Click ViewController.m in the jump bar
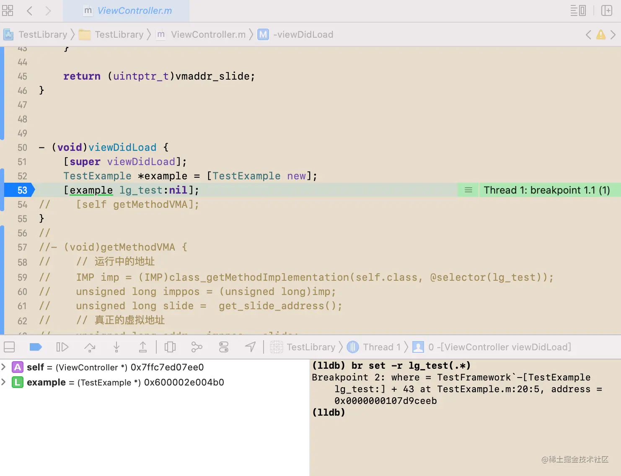This screenshot has width=621, height=476. pyautogui.click(x=201, y=34)
